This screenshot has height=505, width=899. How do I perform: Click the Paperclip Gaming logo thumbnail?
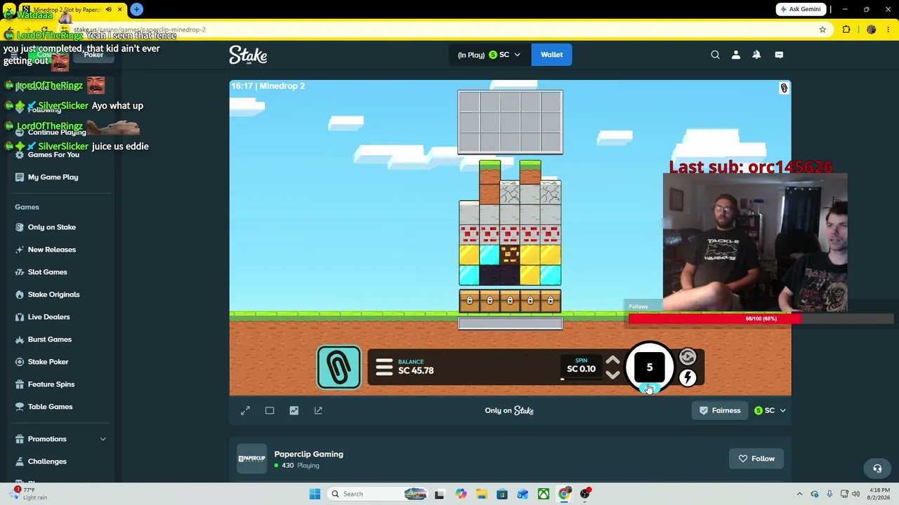251,459
